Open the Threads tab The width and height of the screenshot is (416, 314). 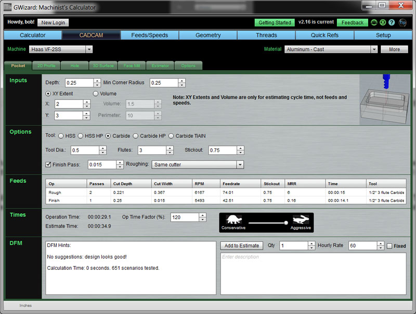(x=266, y=35)
